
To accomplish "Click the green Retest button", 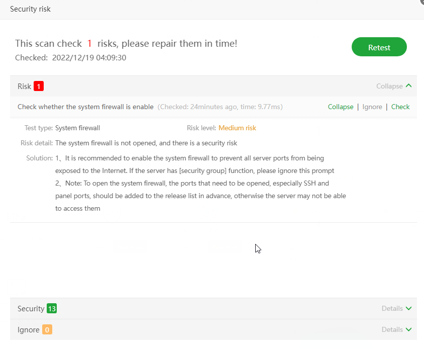I will [379, 47].
